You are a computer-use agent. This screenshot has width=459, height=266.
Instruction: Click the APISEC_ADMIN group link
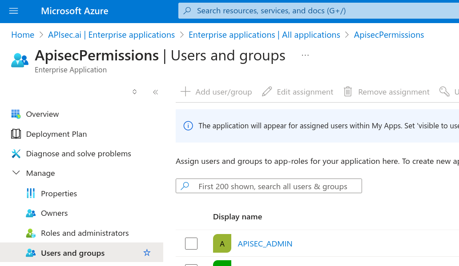click(x=265, y=243)
